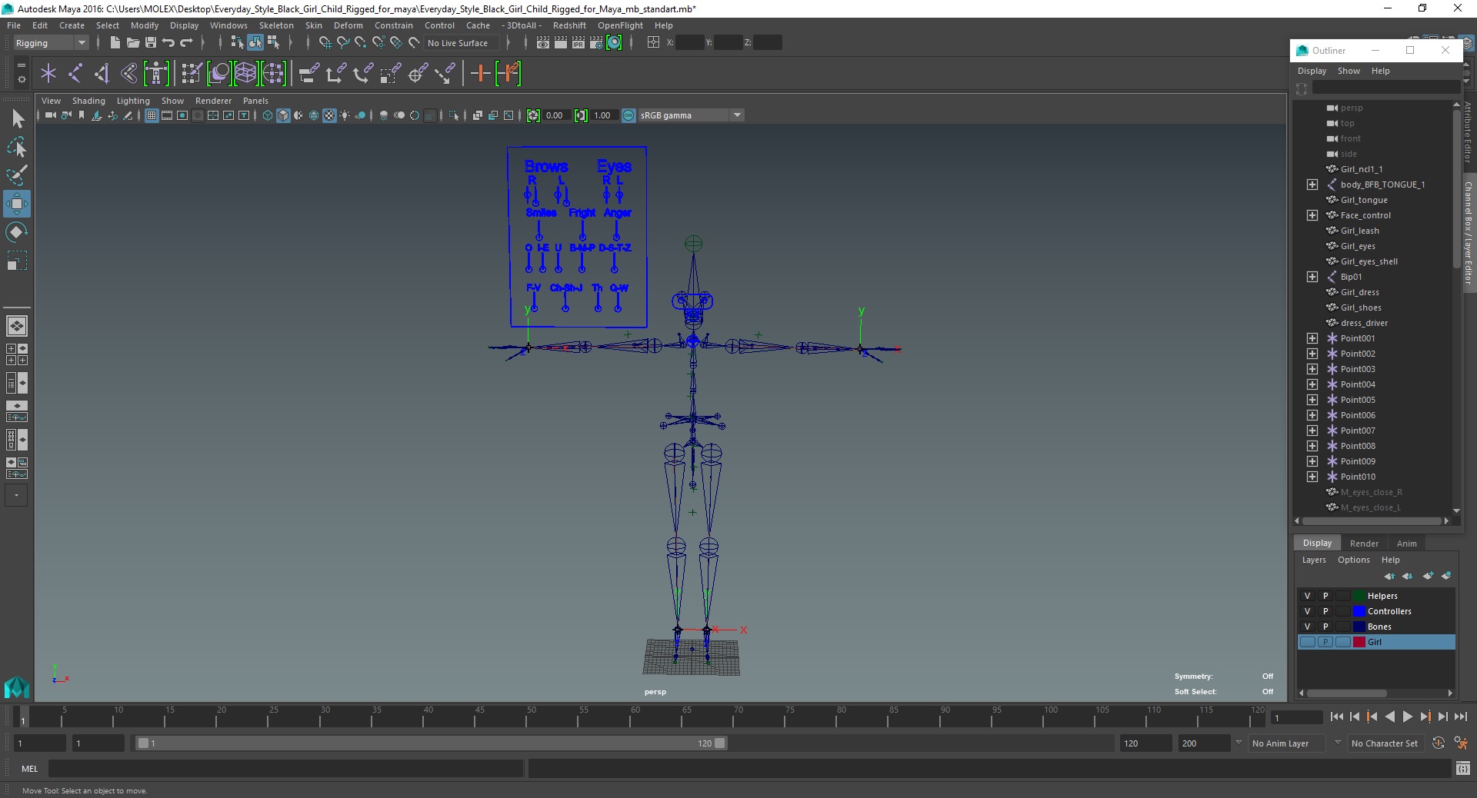Expand the Bip01 node in the Outliner

pyautogui.click(x=1312, y=277)
